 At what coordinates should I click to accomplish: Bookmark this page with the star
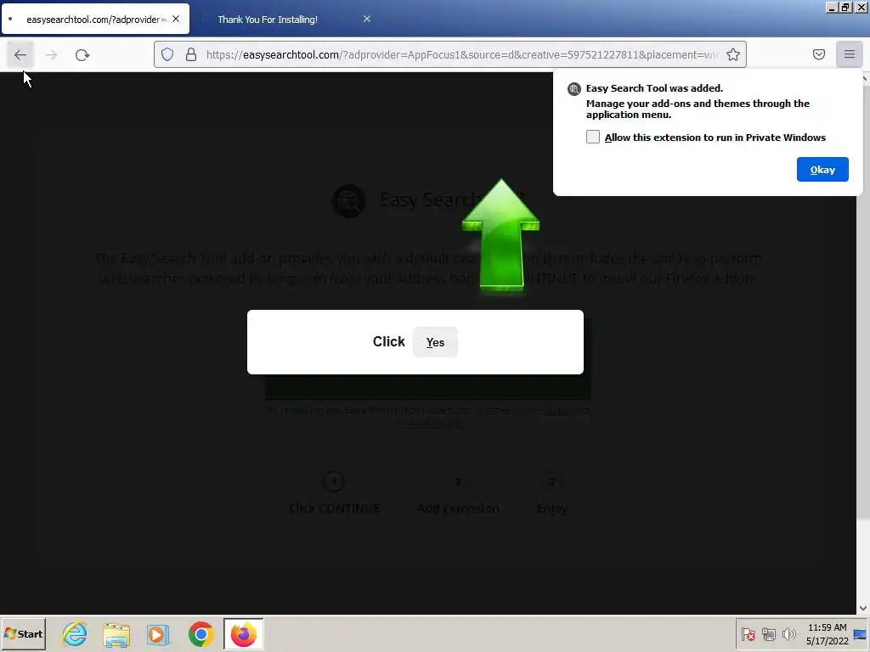point(733,54)
